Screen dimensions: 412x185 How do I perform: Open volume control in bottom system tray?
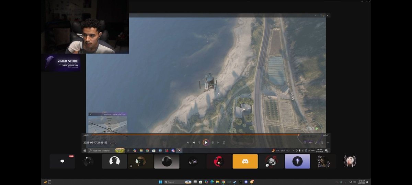tap(354, 182)
